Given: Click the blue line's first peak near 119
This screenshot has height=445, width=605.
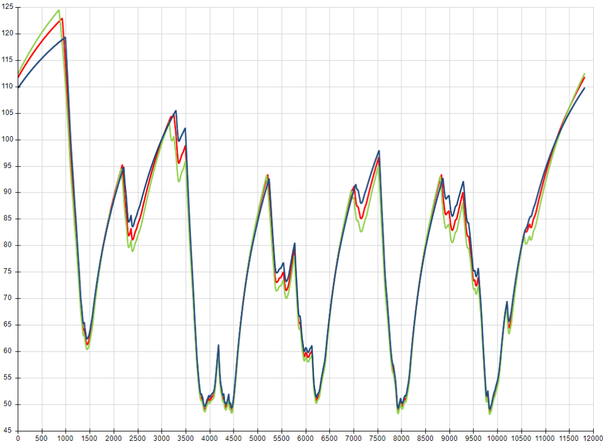Looking at the screenshot, I should [x=65, y=38].
